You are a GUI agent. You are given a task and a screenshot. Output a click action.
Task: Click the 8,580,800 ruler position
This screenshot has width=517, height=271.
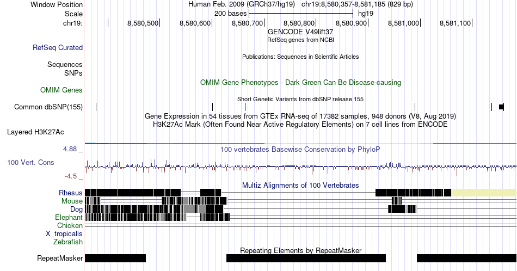(299, 23)
